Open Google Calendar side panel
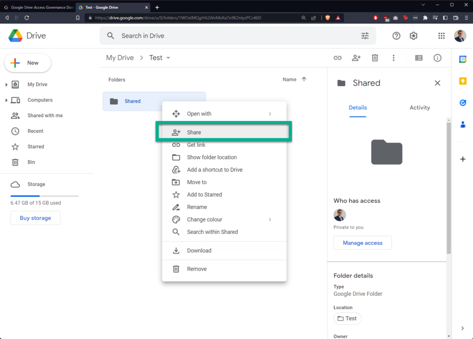473x339 pixels. pyautogui.click(x=462, y=59)
